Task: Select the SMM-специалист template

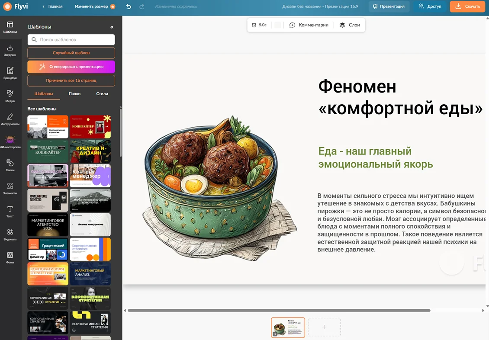Action: [48, 176]
